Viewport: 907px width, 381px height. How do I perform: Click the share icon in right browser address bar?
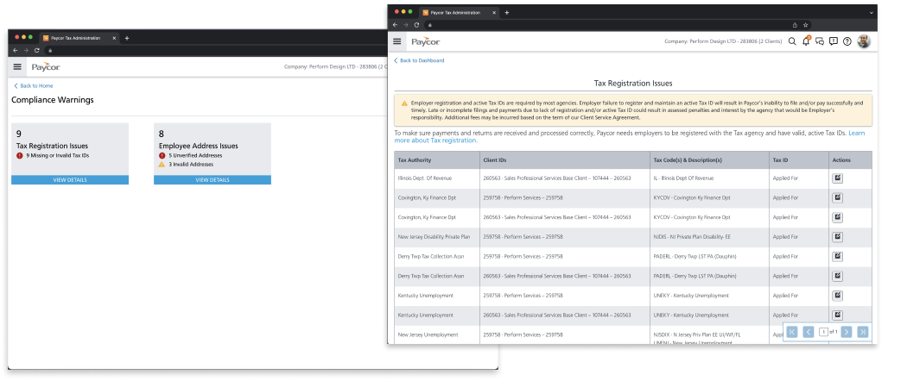[795, 25]
